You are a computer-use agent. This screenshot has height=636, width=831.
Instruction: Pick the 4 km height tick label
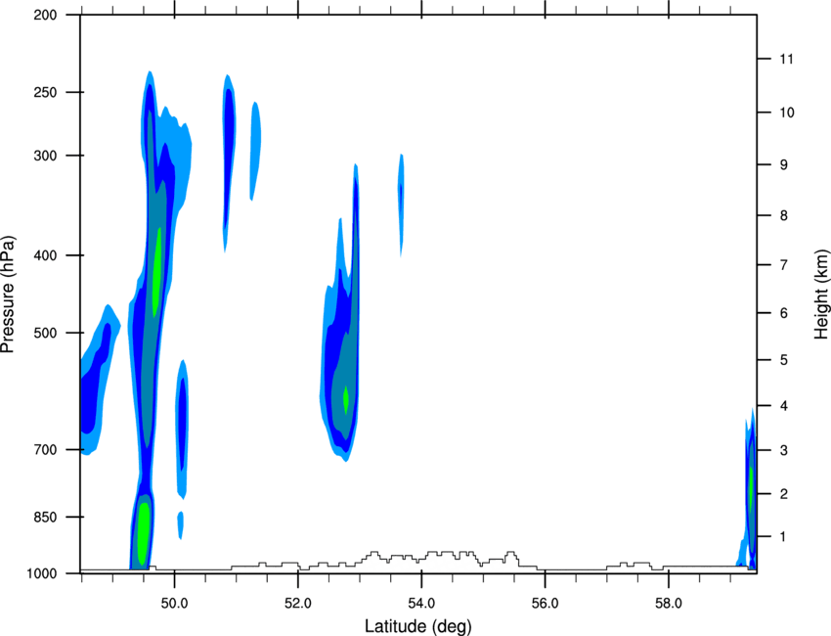[x=784, y=406]
